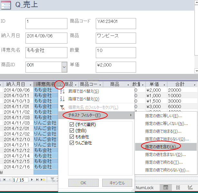
Task: Click clear filter funnel icon in menu
Action: click(62, 107)
